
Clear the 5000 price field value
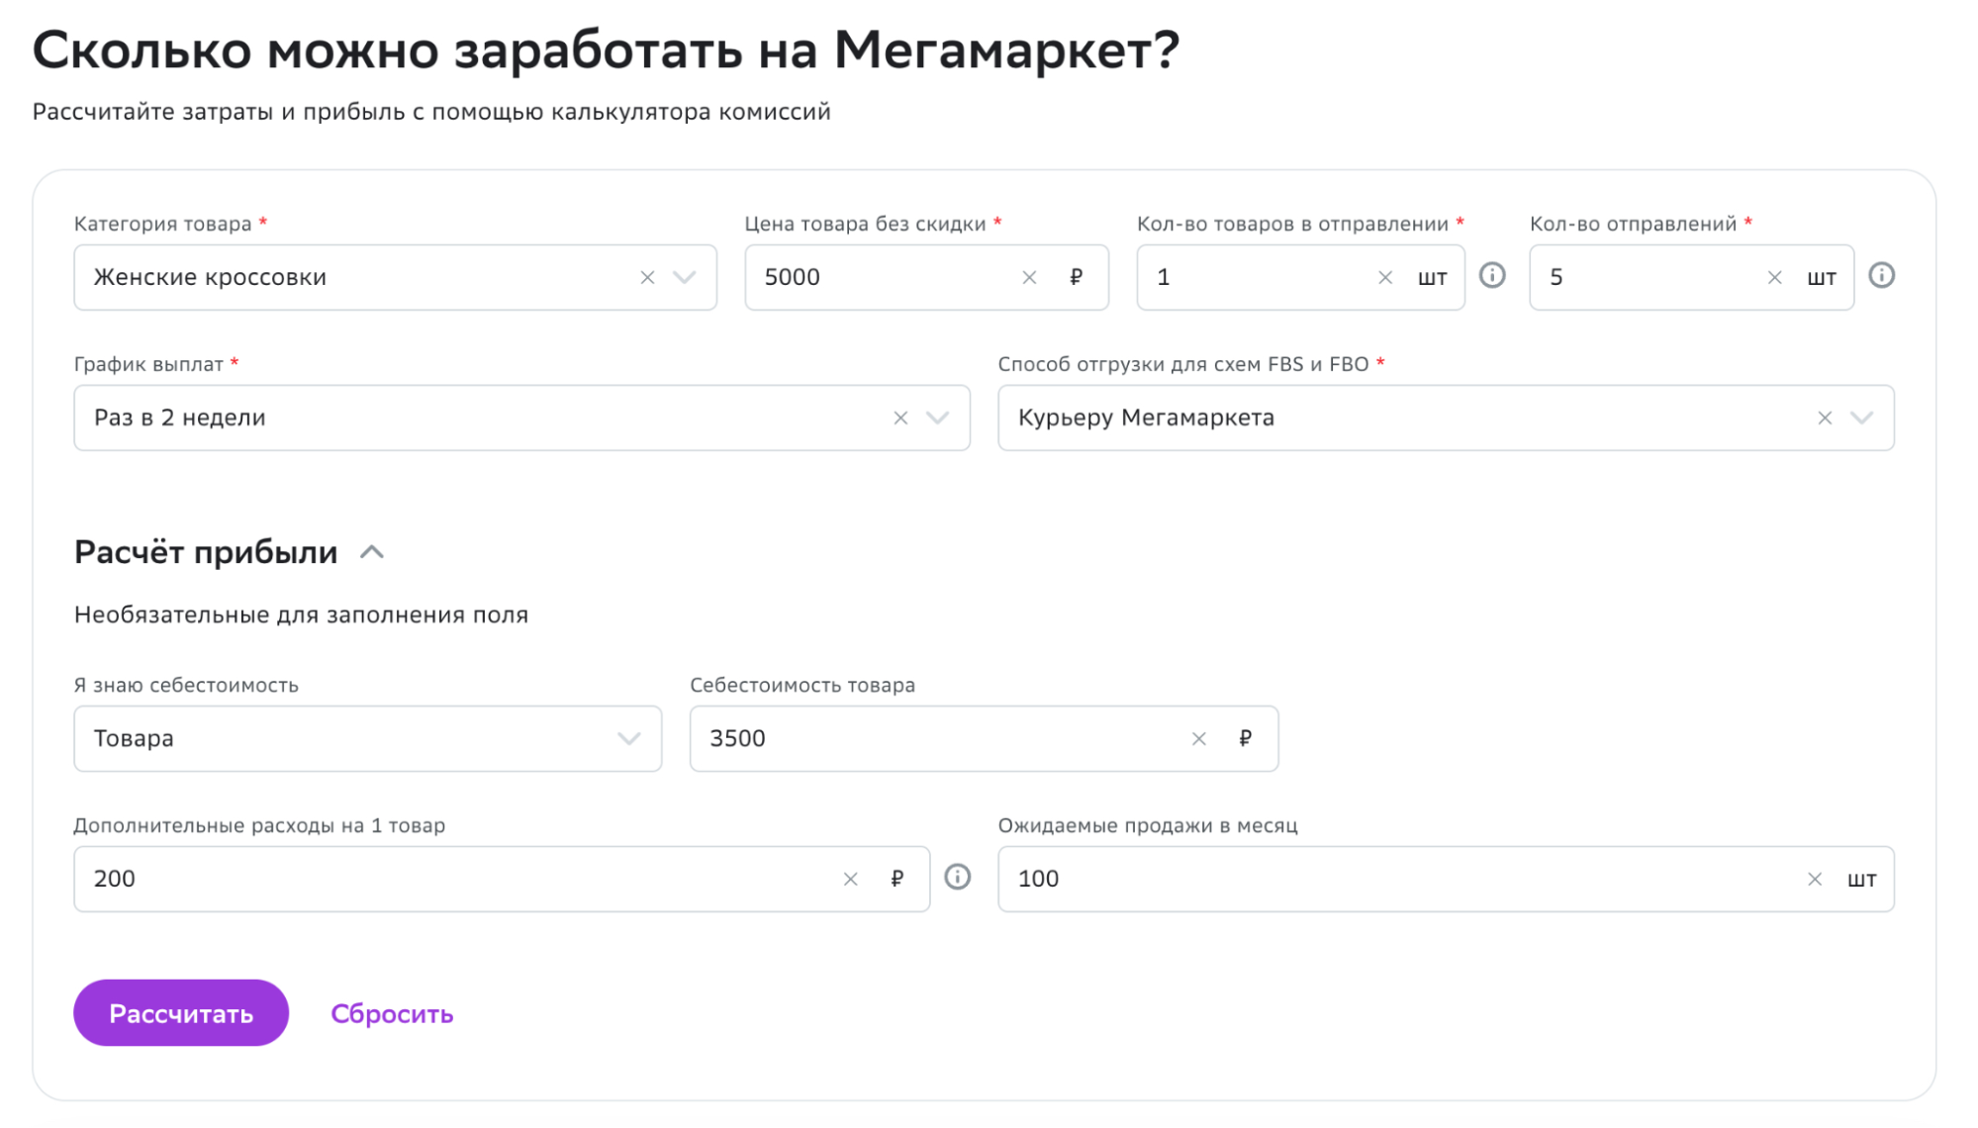click(1029, 278)
